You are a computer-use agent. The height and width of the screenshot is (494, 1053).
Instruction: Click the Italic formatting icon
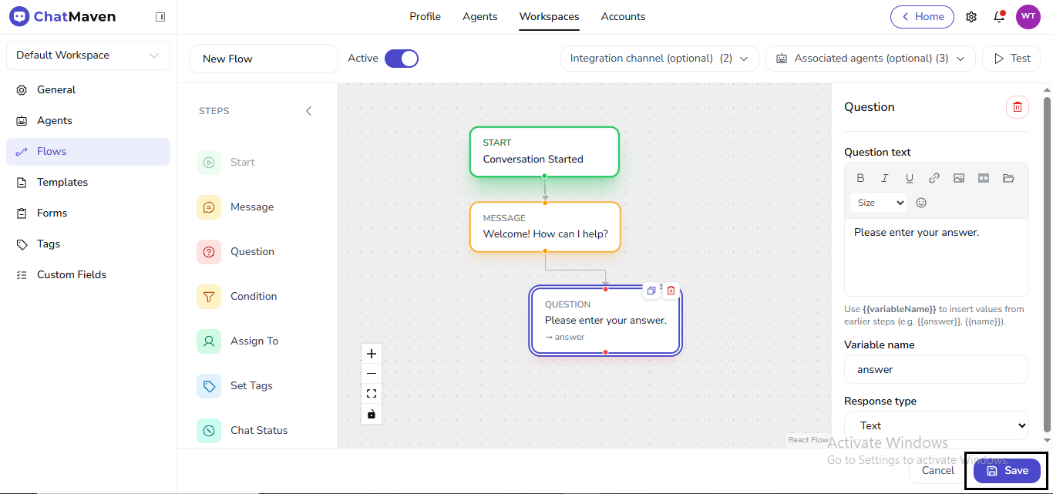pyautogui.click(x=885, y=178)
